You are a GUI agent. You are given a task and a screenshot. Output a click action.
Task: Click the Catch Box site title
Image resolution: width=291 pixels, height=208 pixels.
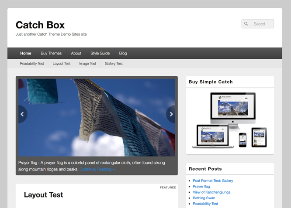tap(40, 24)
